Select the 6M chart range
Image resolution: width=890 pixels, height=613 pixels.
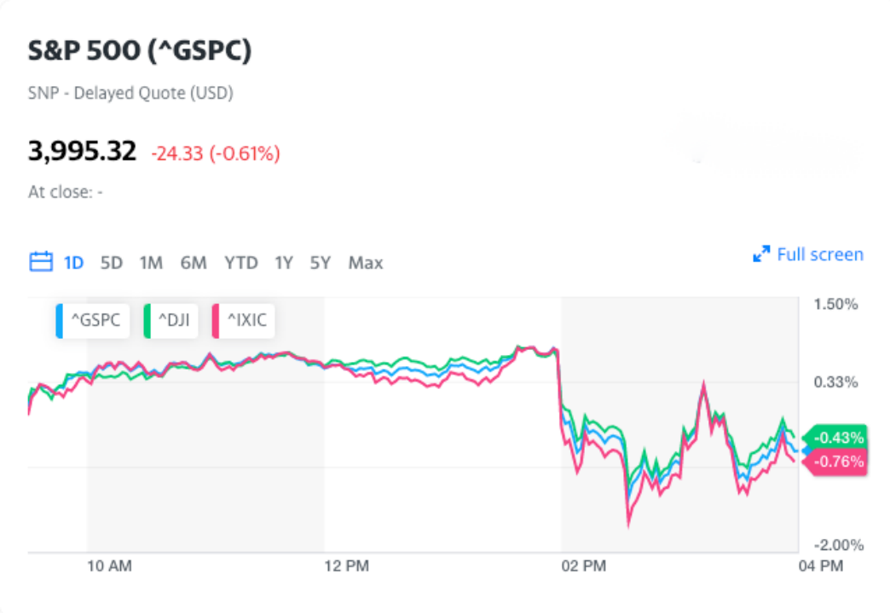pyautogui.click(x=194, y=262)
